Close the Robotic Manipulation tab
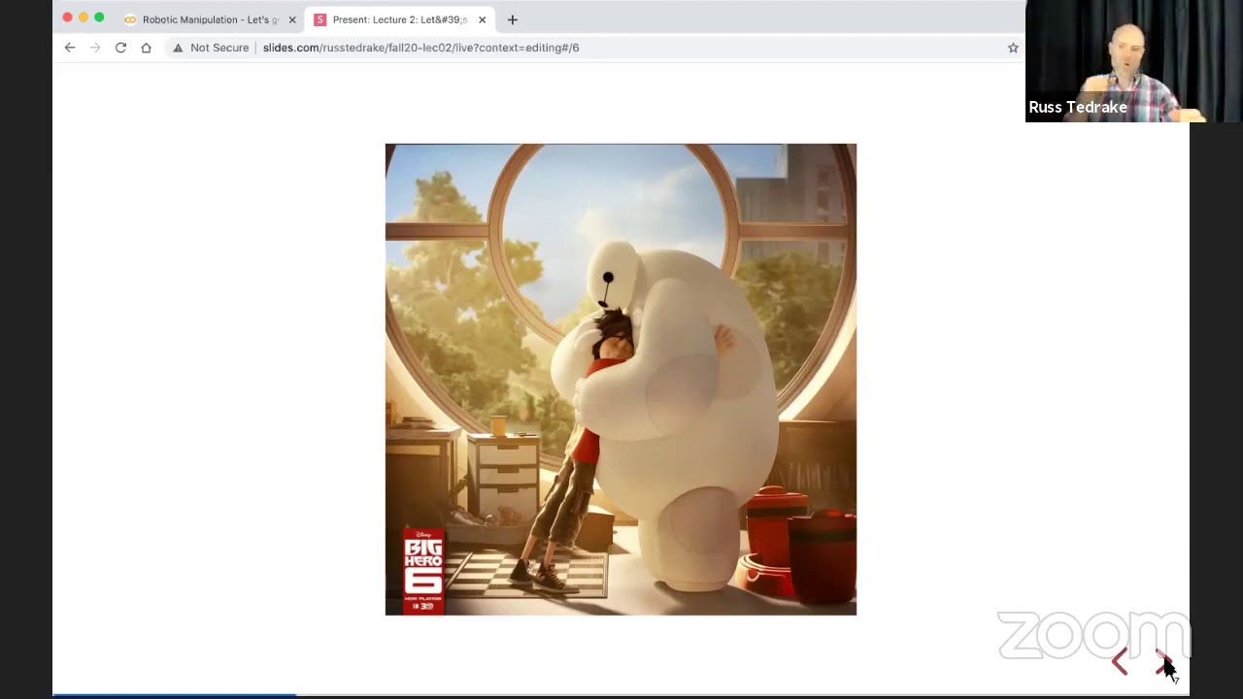The width and height of the screenshot is (1243, 699). 292,19
